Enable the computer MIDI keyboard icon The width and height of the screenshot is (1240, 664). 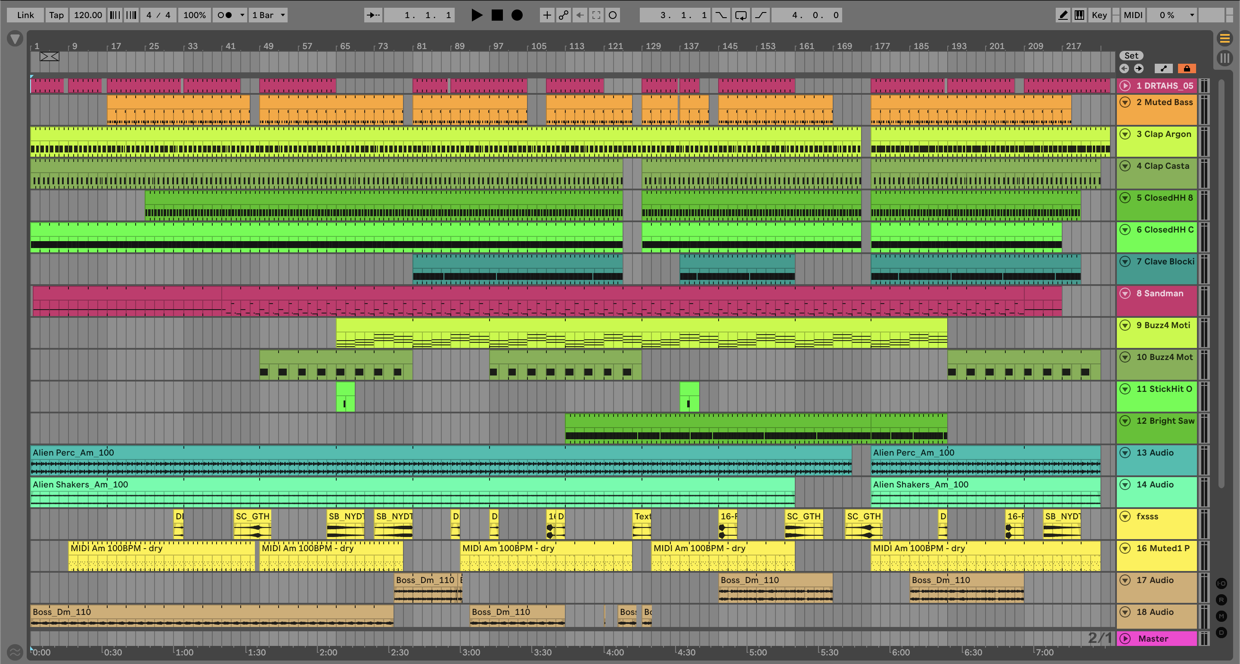(1079, 15)
